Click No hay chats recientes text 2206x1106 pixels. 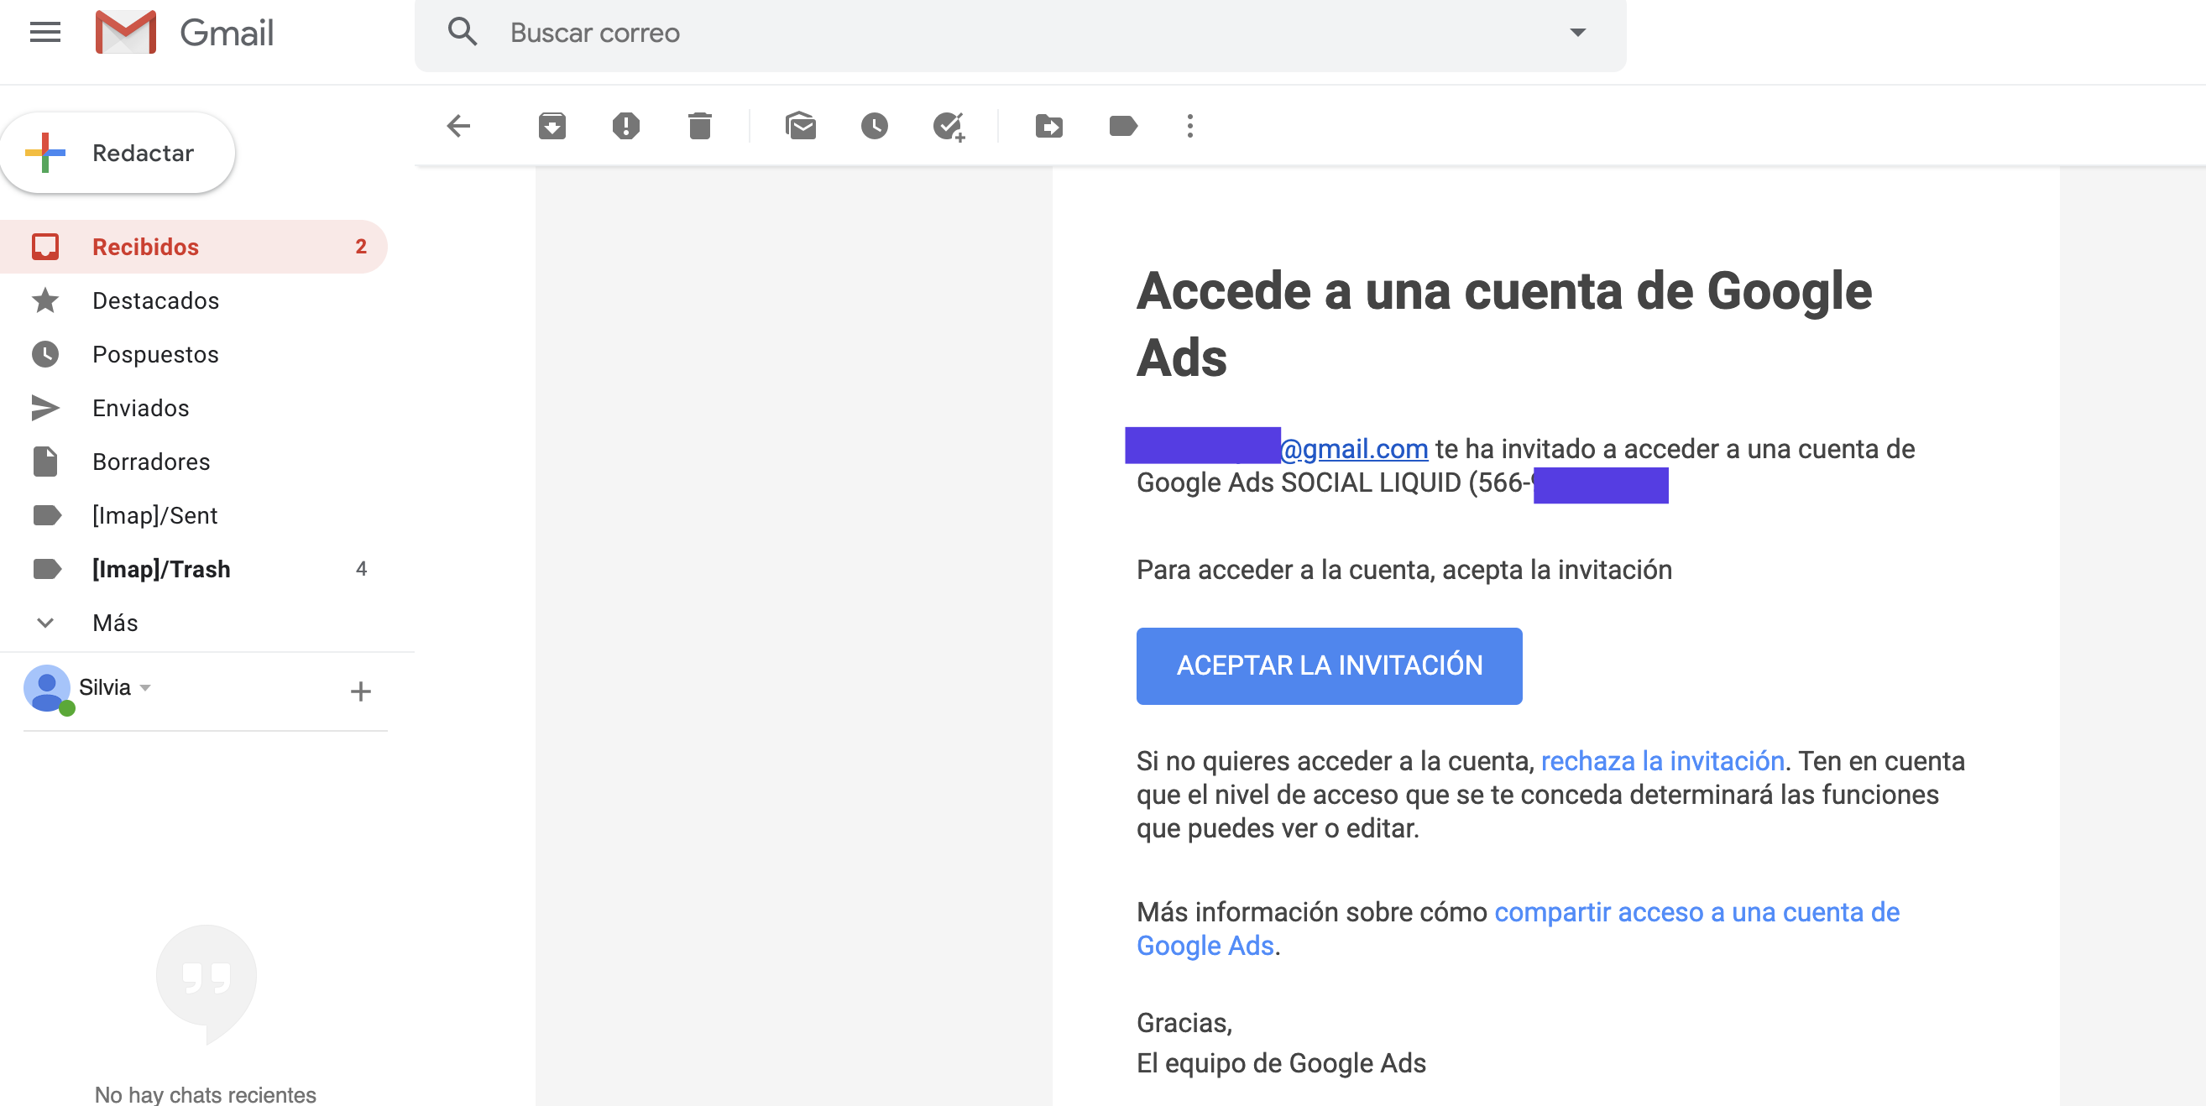[x=206, y=1094]
